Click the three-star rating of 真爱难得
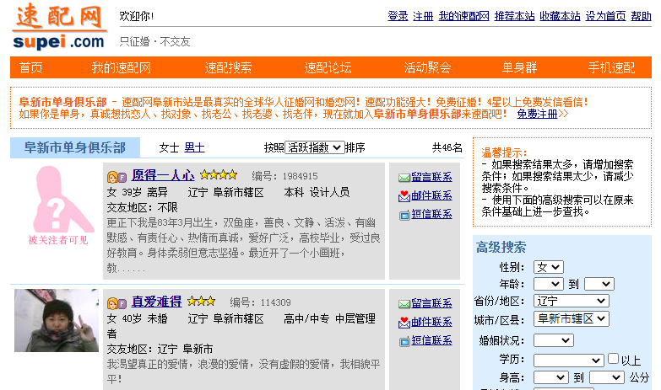 click(201, 301)
